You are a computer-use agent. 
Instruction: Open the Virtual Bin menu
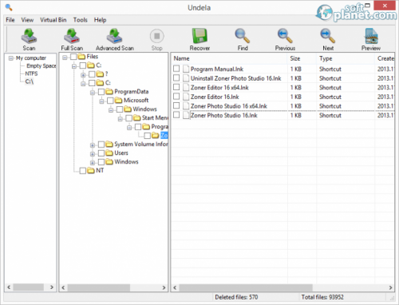53,20
